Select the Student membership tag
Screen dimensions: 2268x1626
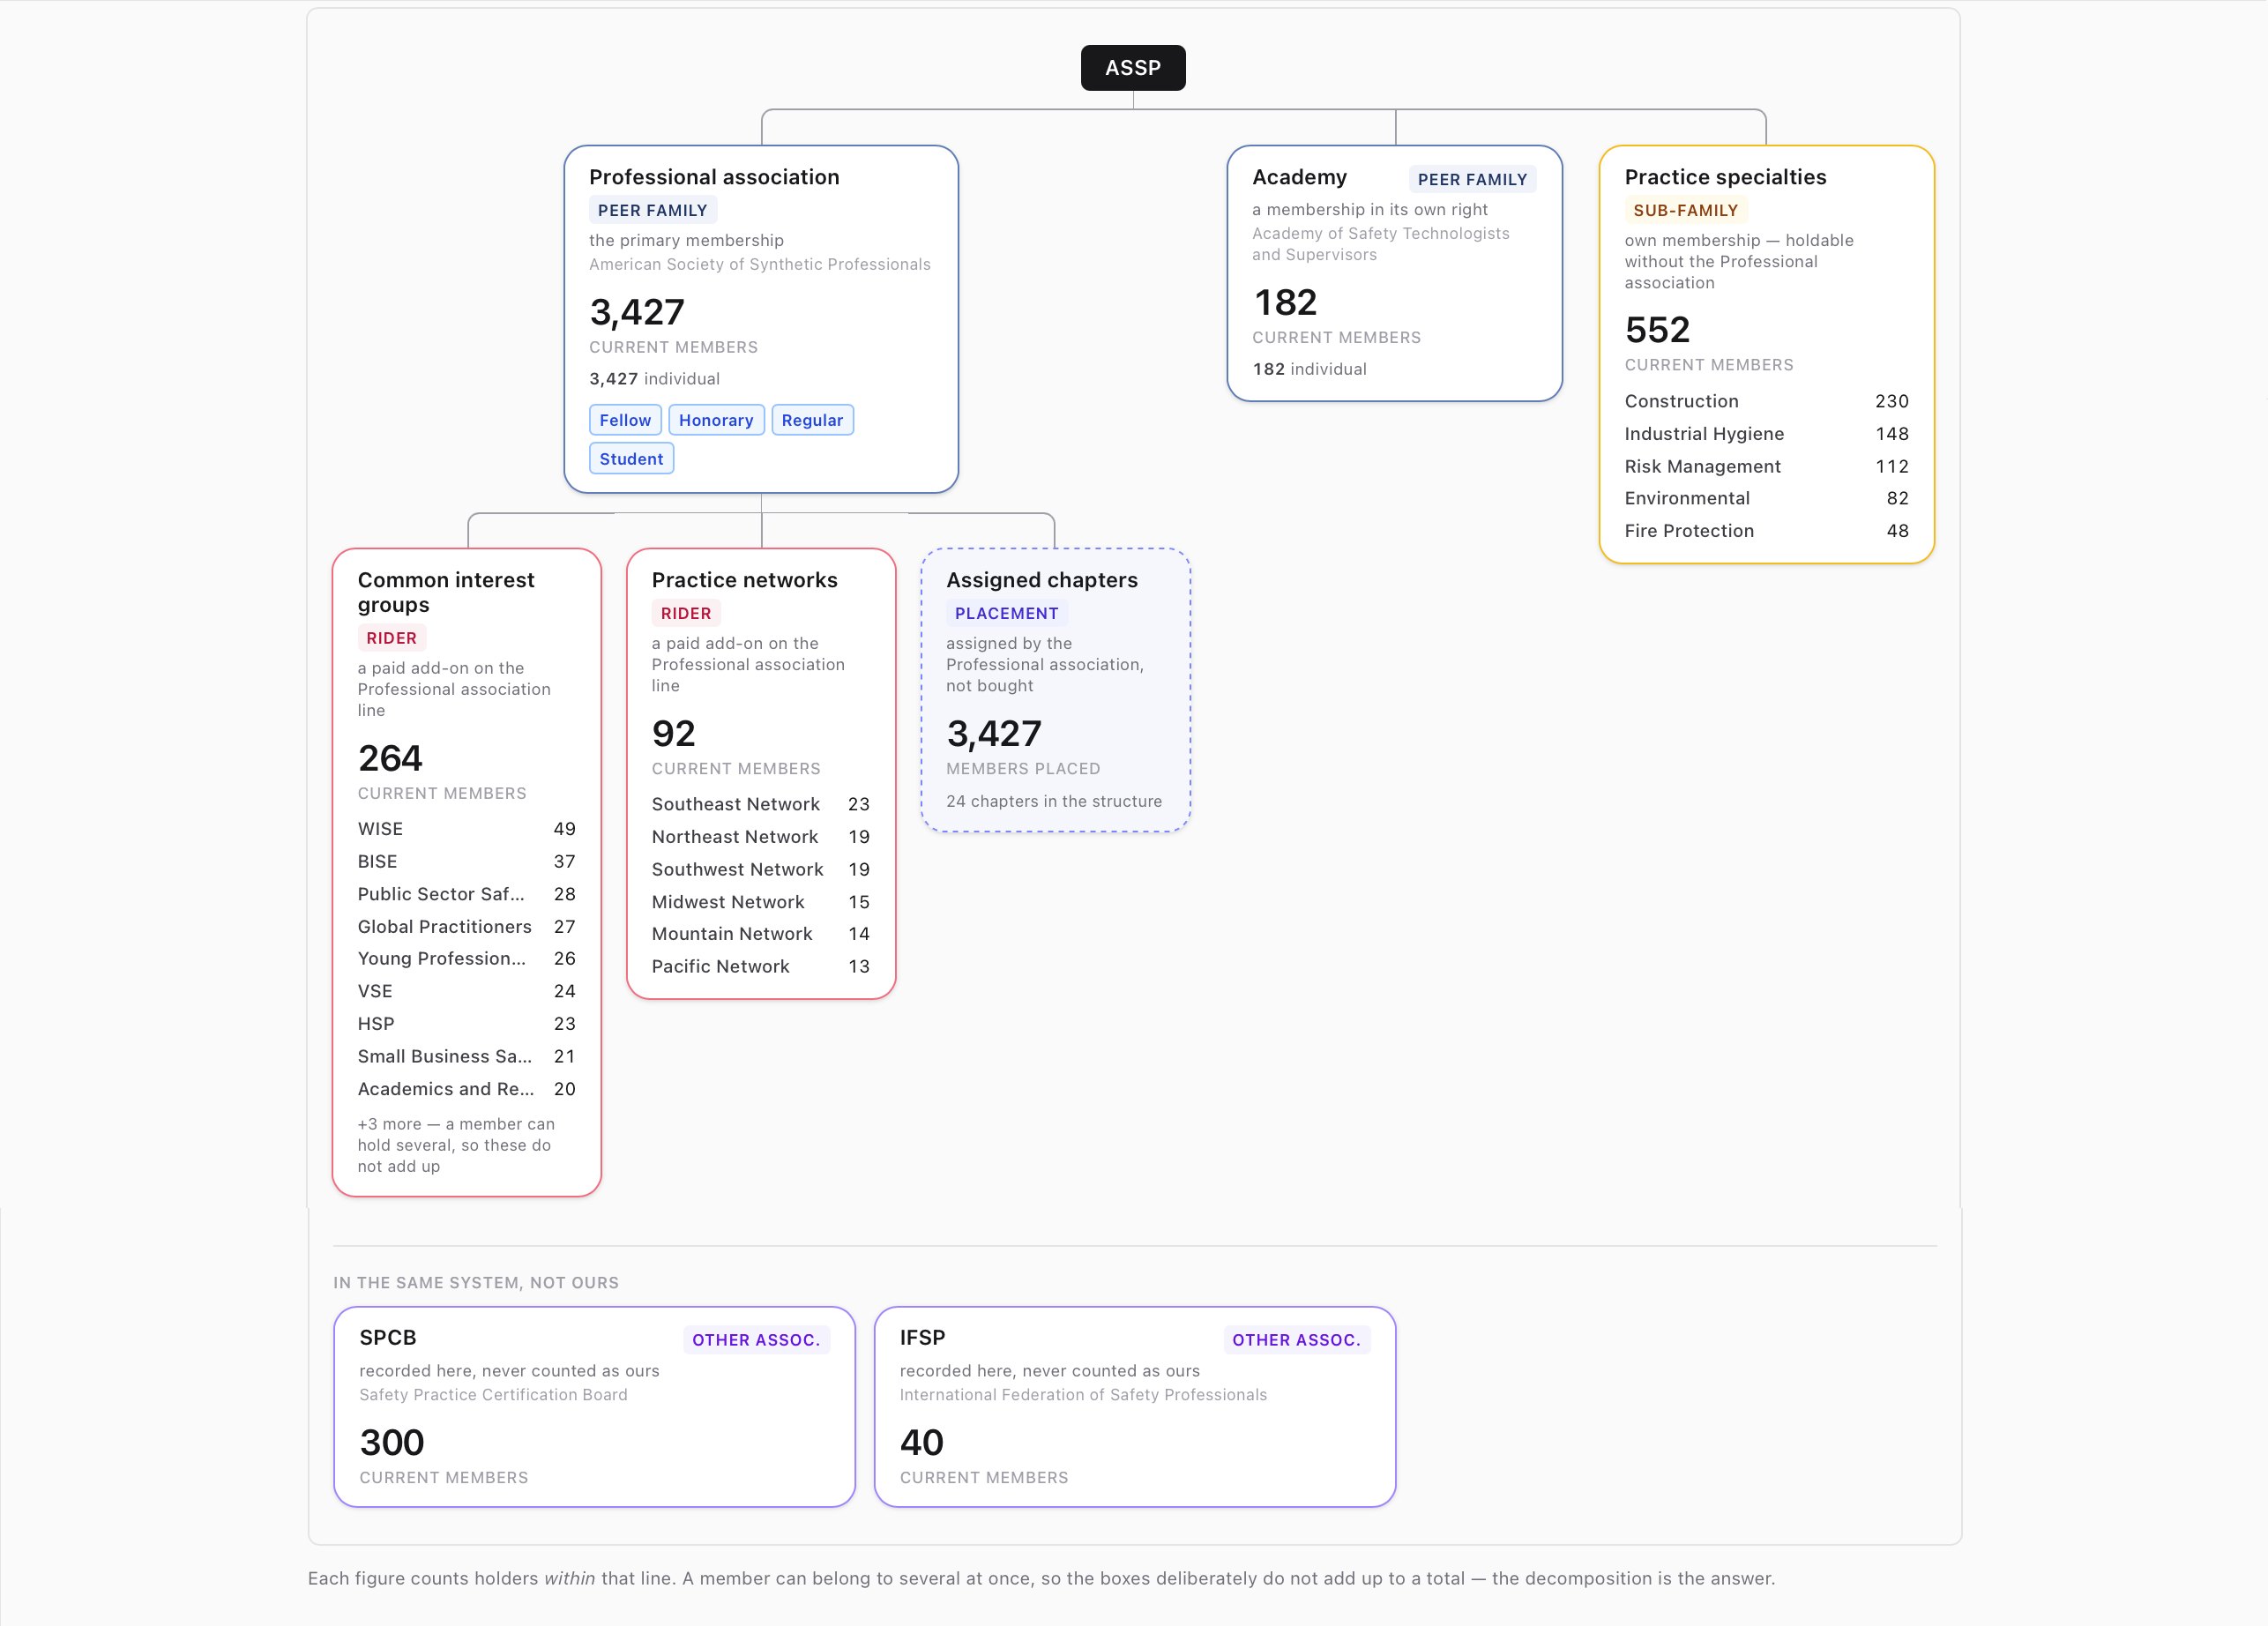[x=631, y=459]
